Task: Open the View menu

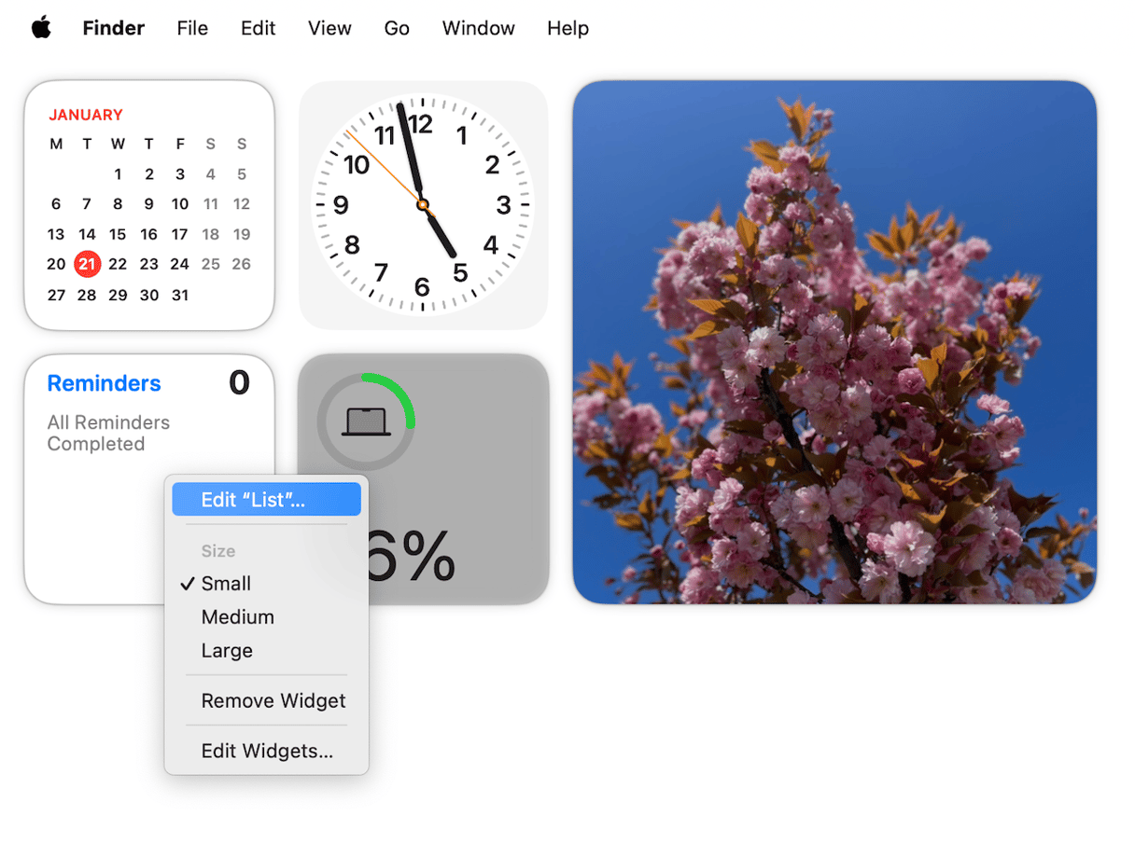Action: 329,28
